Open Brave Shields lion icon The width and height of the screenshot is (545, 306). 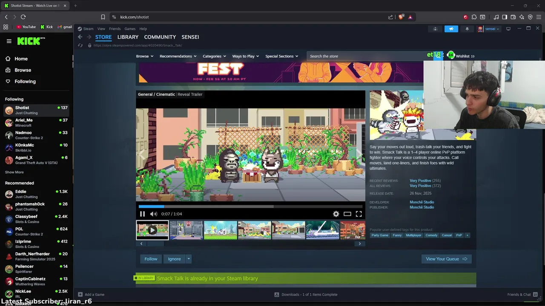pyautogui.click(x=401, y=17)
